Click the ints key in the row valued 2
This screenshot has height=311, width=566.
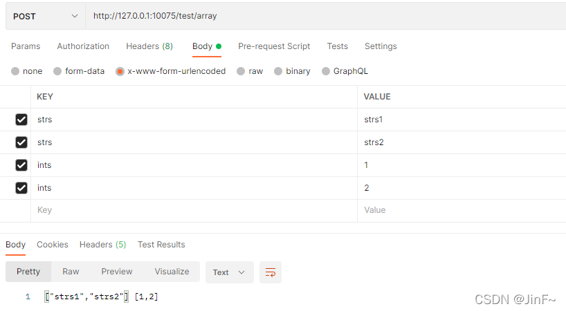click(194, 188)
